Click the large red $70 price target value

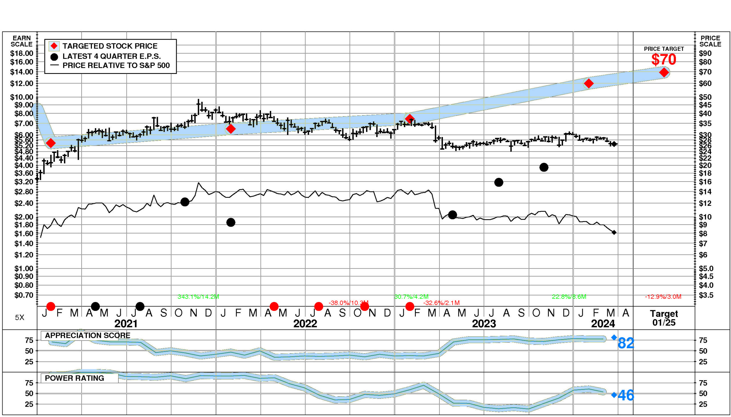pos(664,60)
